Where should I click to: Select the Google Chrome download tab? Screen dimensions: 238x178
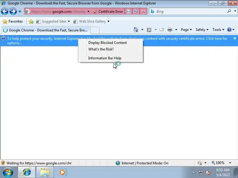[46, 30]
